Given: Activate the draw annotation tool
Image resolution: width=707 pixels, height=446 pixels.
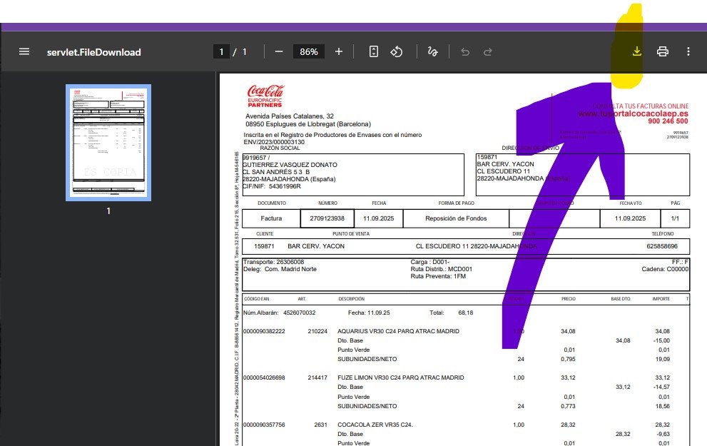Looking at the screenshot, I should click(432, 52).
